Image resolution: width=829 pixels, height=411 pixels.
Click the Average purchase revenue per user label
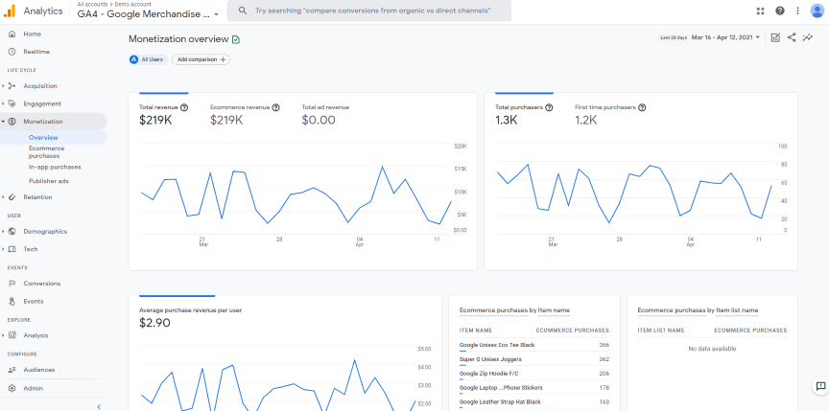point(190,310)
